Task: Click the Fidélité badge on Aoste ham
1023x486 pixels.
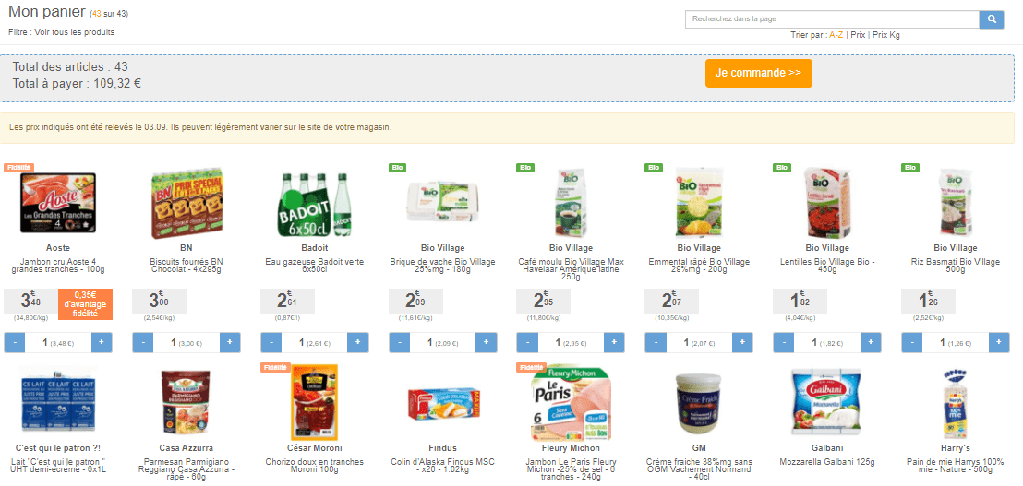Action: (18, 168)
